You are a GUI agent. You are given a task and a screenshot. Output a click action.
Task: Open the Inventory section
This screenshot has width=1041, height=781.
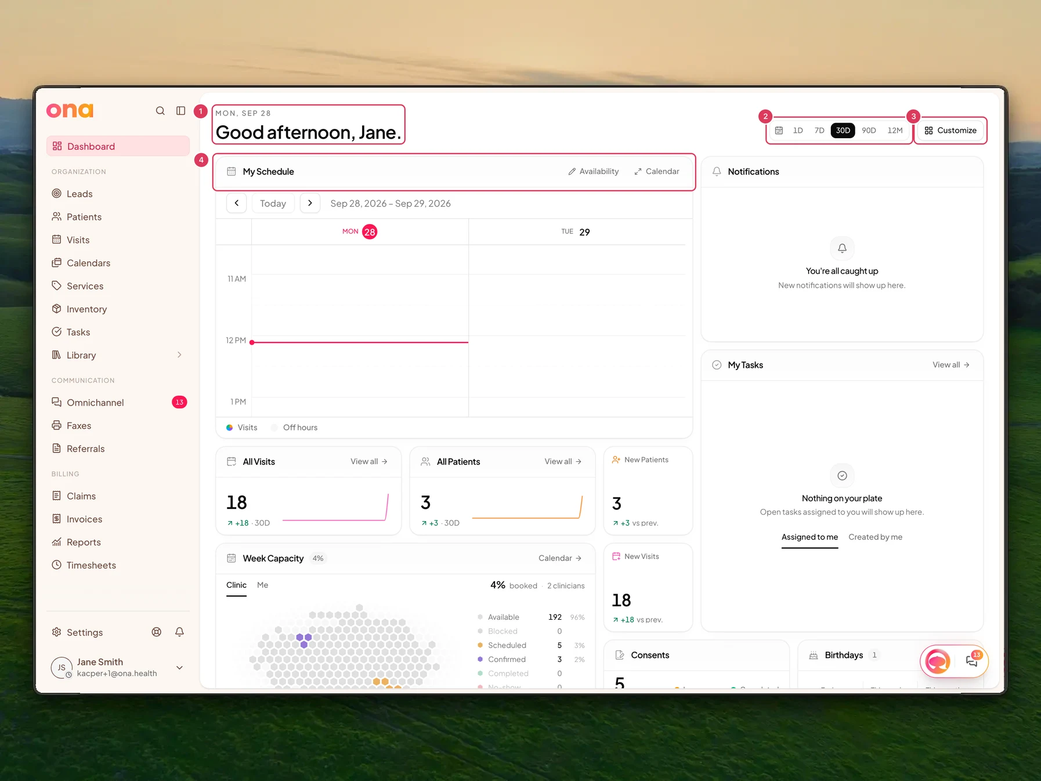(x=118, y=309)
